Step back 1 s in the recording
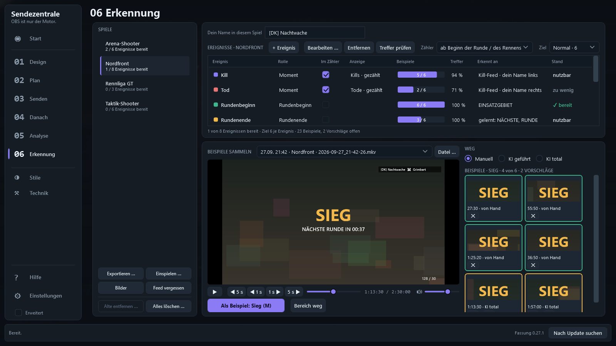This screenshot has height=346, width=616. click(x=256, y=292)
